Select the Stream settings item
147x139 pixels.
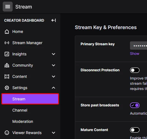pos(30,99)
